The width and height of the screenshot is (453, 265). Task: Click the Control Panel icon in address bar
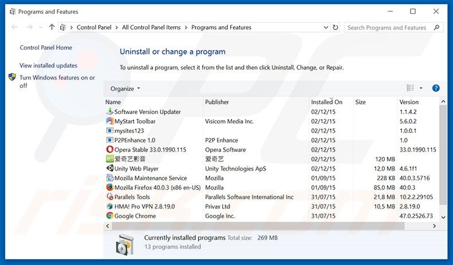tap(63, 27)
